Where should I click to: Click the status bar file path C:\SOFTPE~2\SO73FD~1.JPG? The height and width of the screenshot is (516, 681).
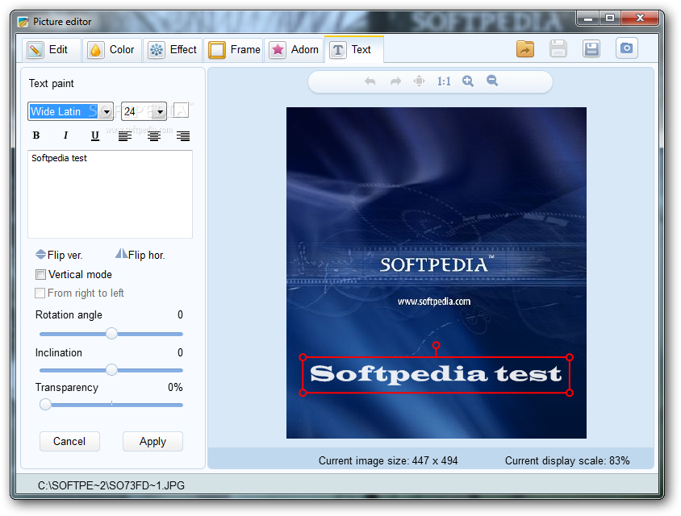pyautogui.click(x=111, y=485)
